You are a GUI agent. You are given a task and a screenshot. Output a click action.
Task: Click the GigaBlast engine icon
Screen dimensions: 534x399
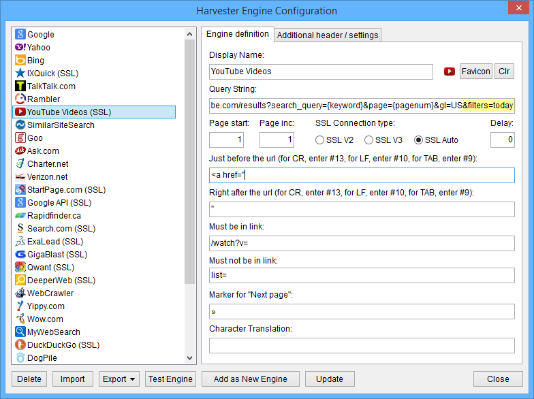[x=20, y=254]
